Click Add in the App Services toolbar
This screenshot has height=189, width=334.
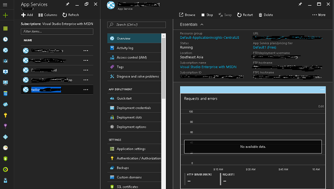[27, 15]
